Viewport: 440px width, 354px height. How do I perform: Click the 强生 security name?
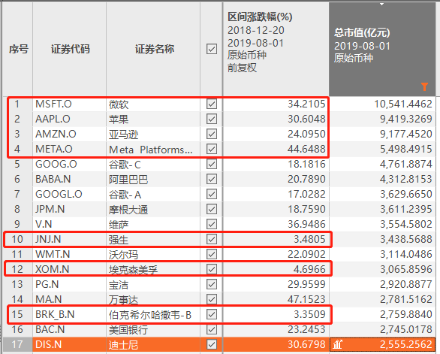click(119, 240)
